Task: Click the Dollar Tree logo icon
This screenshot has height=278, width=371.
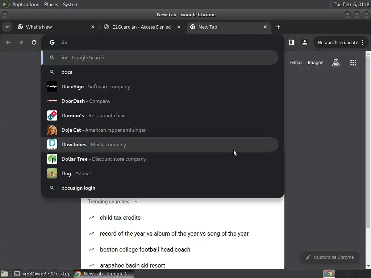Action: (x=52, y=159)
